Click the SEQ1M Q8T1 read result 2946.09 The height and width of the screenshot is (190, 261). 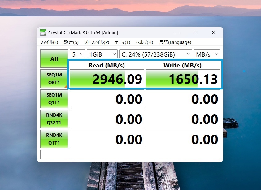(x=107, y=79)
